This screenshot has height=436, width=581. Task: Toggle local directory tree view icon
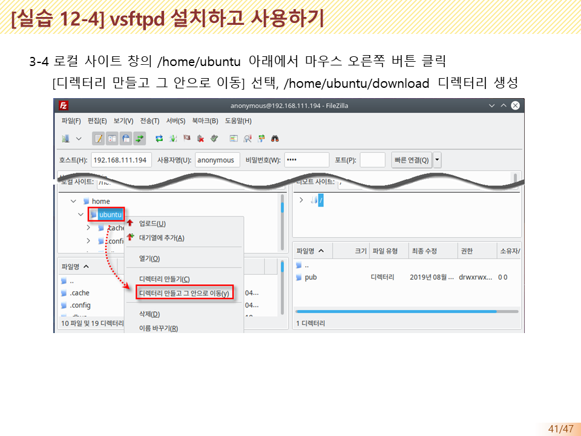pos(113,139)
